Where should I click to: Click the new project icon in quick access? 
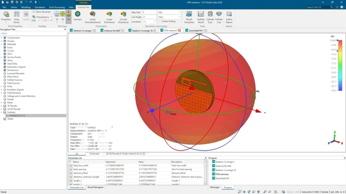click(3, 2)
